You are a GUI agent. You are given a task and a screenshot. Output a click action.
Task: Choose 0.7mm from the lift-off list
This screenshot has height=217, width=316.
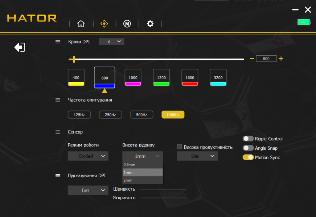pyautogui.click(x=143, y=164)
